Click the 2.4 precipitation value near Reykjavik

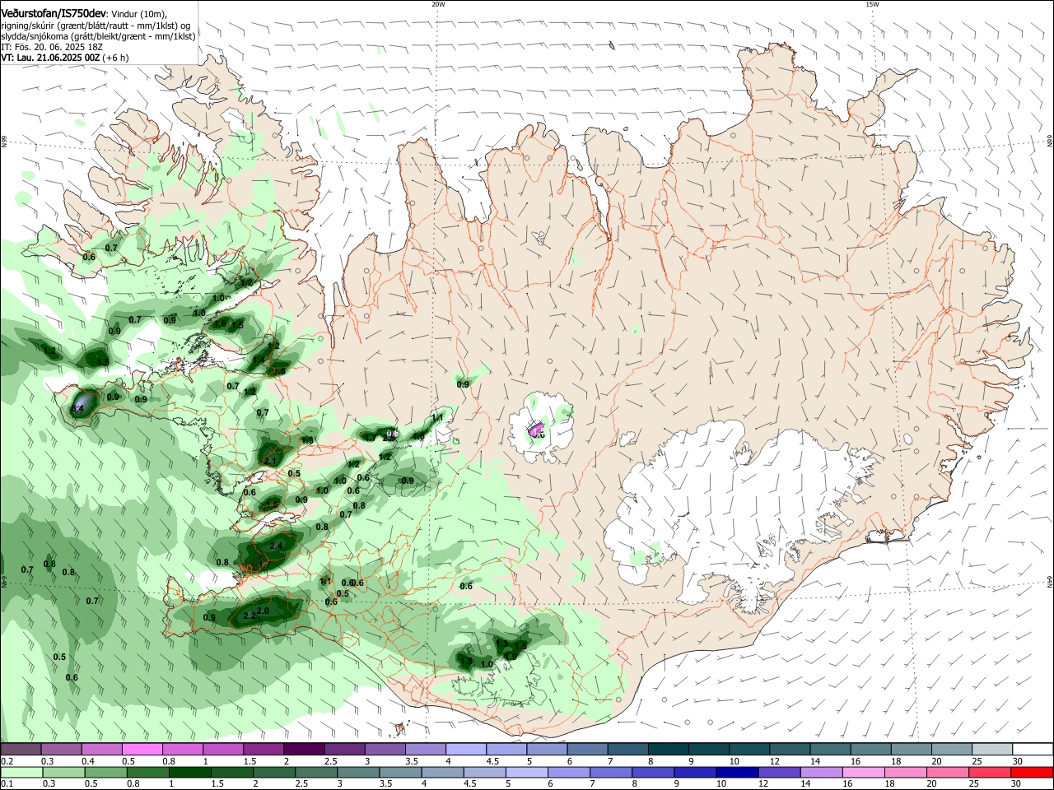point(277,546)
